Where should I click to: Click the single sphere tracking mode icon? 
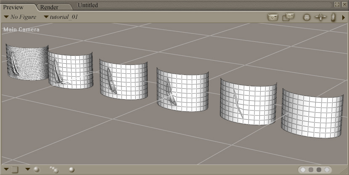pos(37,169)
